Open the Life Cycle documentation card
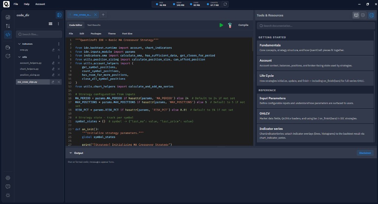This screenshot has height=204, width=378. (315, 78)
